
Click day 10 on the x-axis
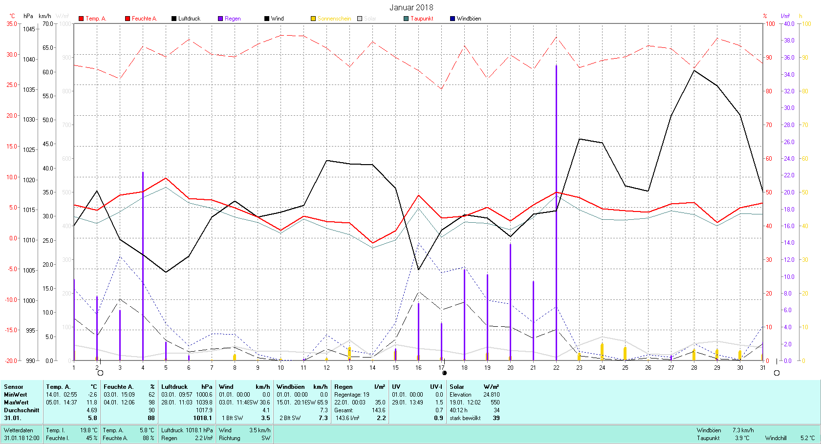pos(281,368)
